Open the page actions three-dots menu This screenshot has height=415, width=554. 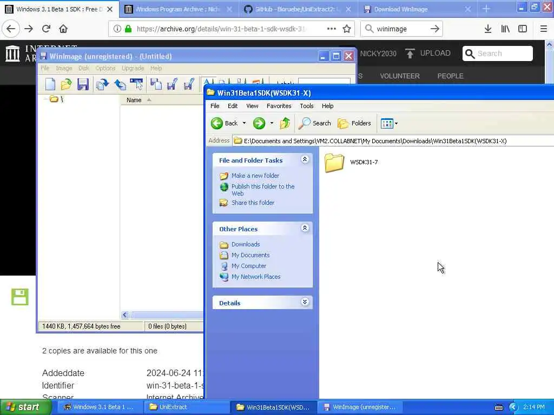tap(331, 29)
